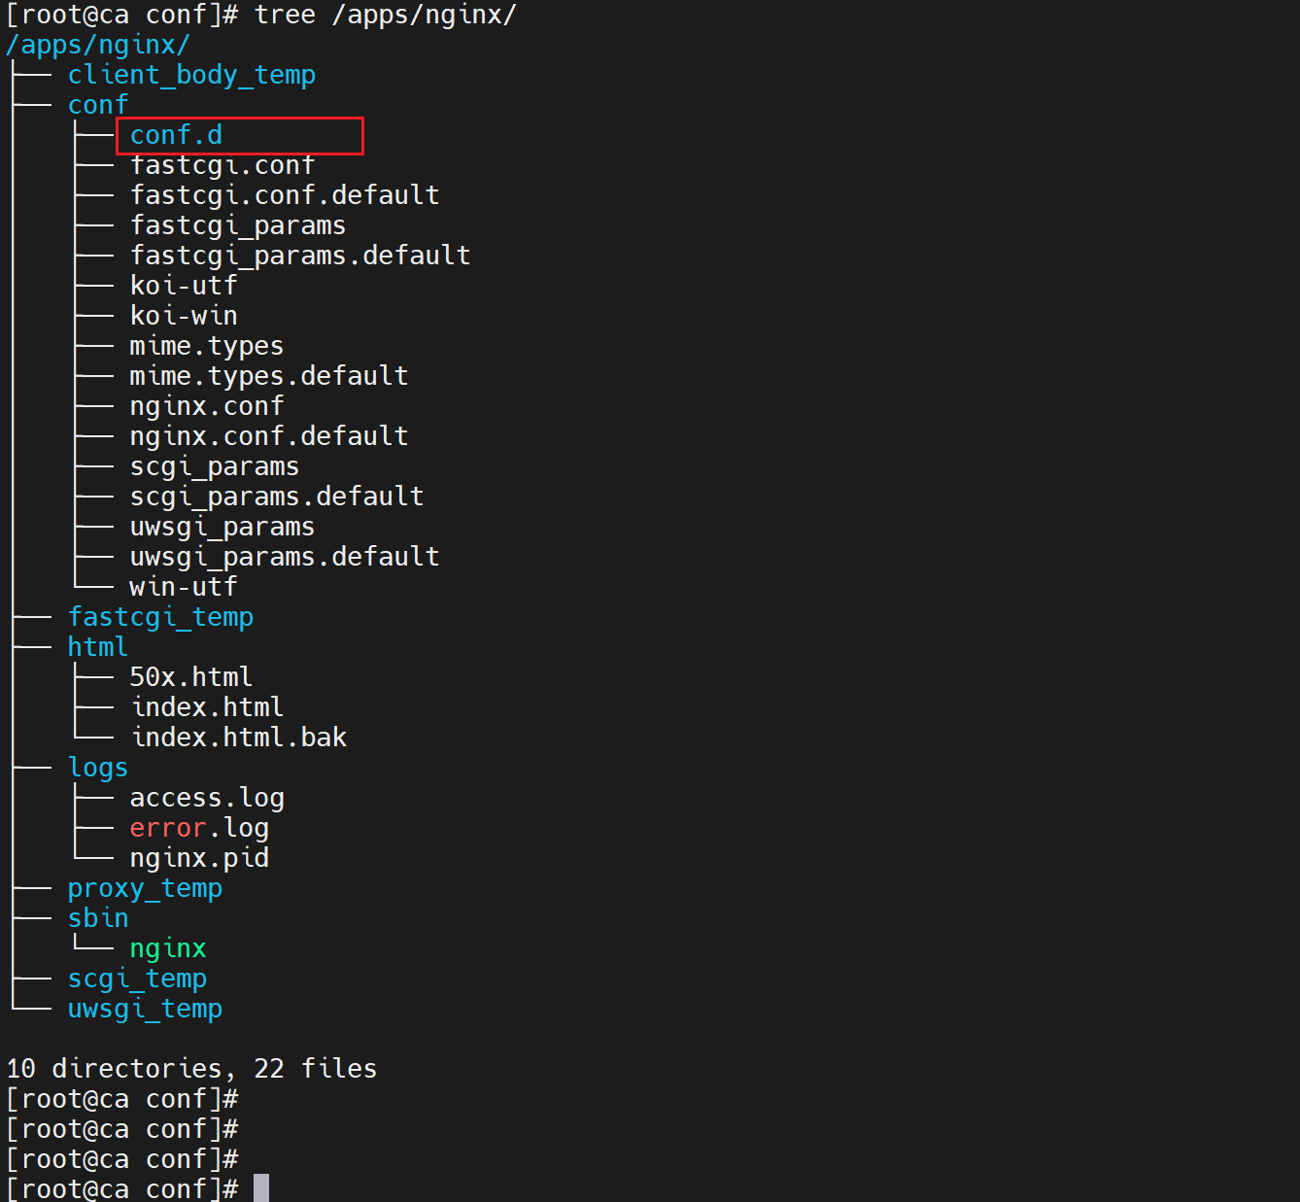Screen dimensions: 1300x1202
Task: Select the fastcgi_temp directory name
Action: [x=160, y=617]
